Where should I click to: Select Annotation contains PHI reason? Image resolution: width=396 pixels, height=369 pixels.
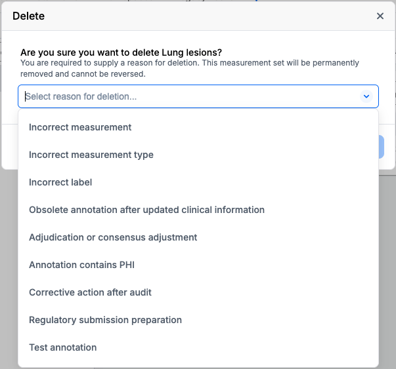(x=198, y=265)
